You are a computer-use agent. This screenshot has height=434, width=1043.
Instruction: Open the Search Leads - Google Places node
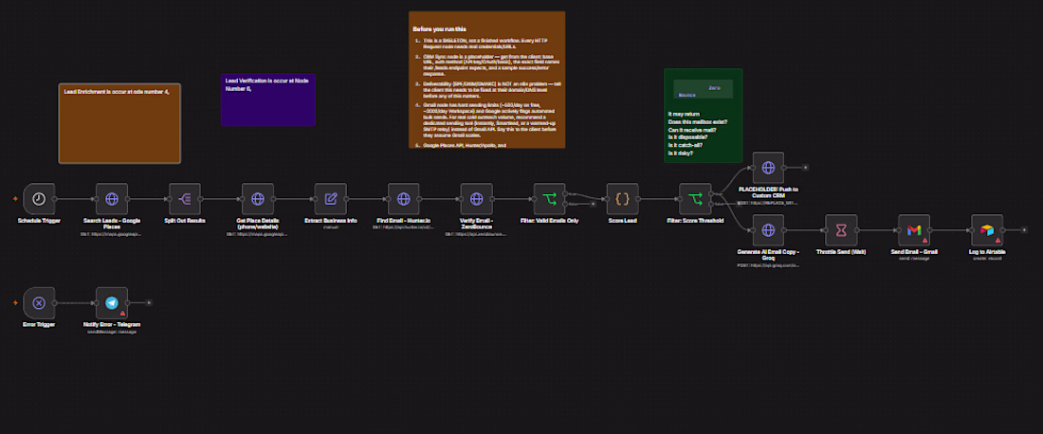(112, 199)
